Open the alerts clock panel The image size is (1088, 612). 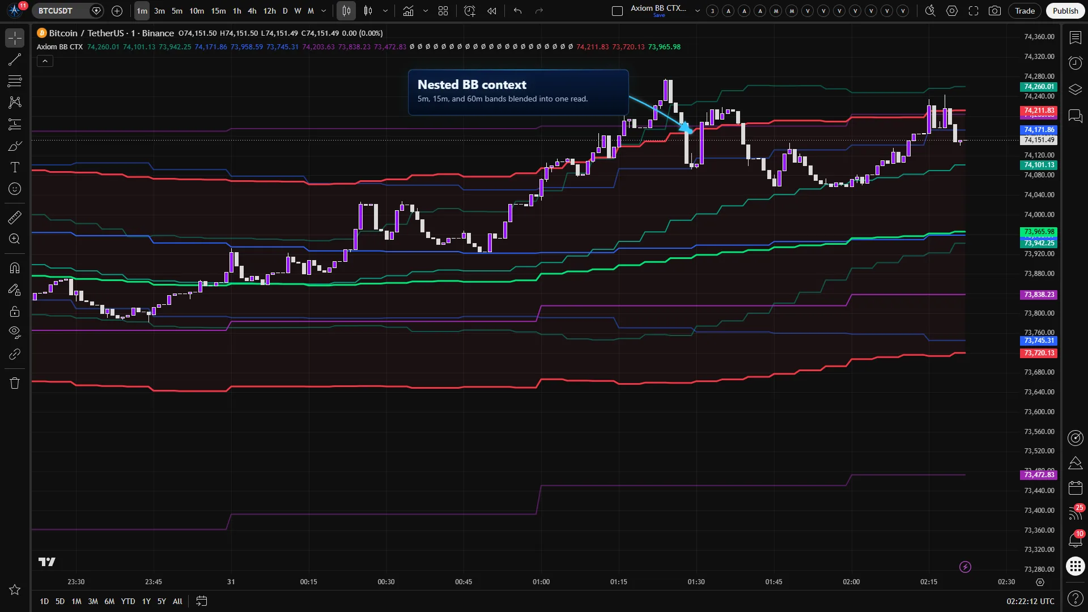pyautogui.click(x=1075, y=63)
